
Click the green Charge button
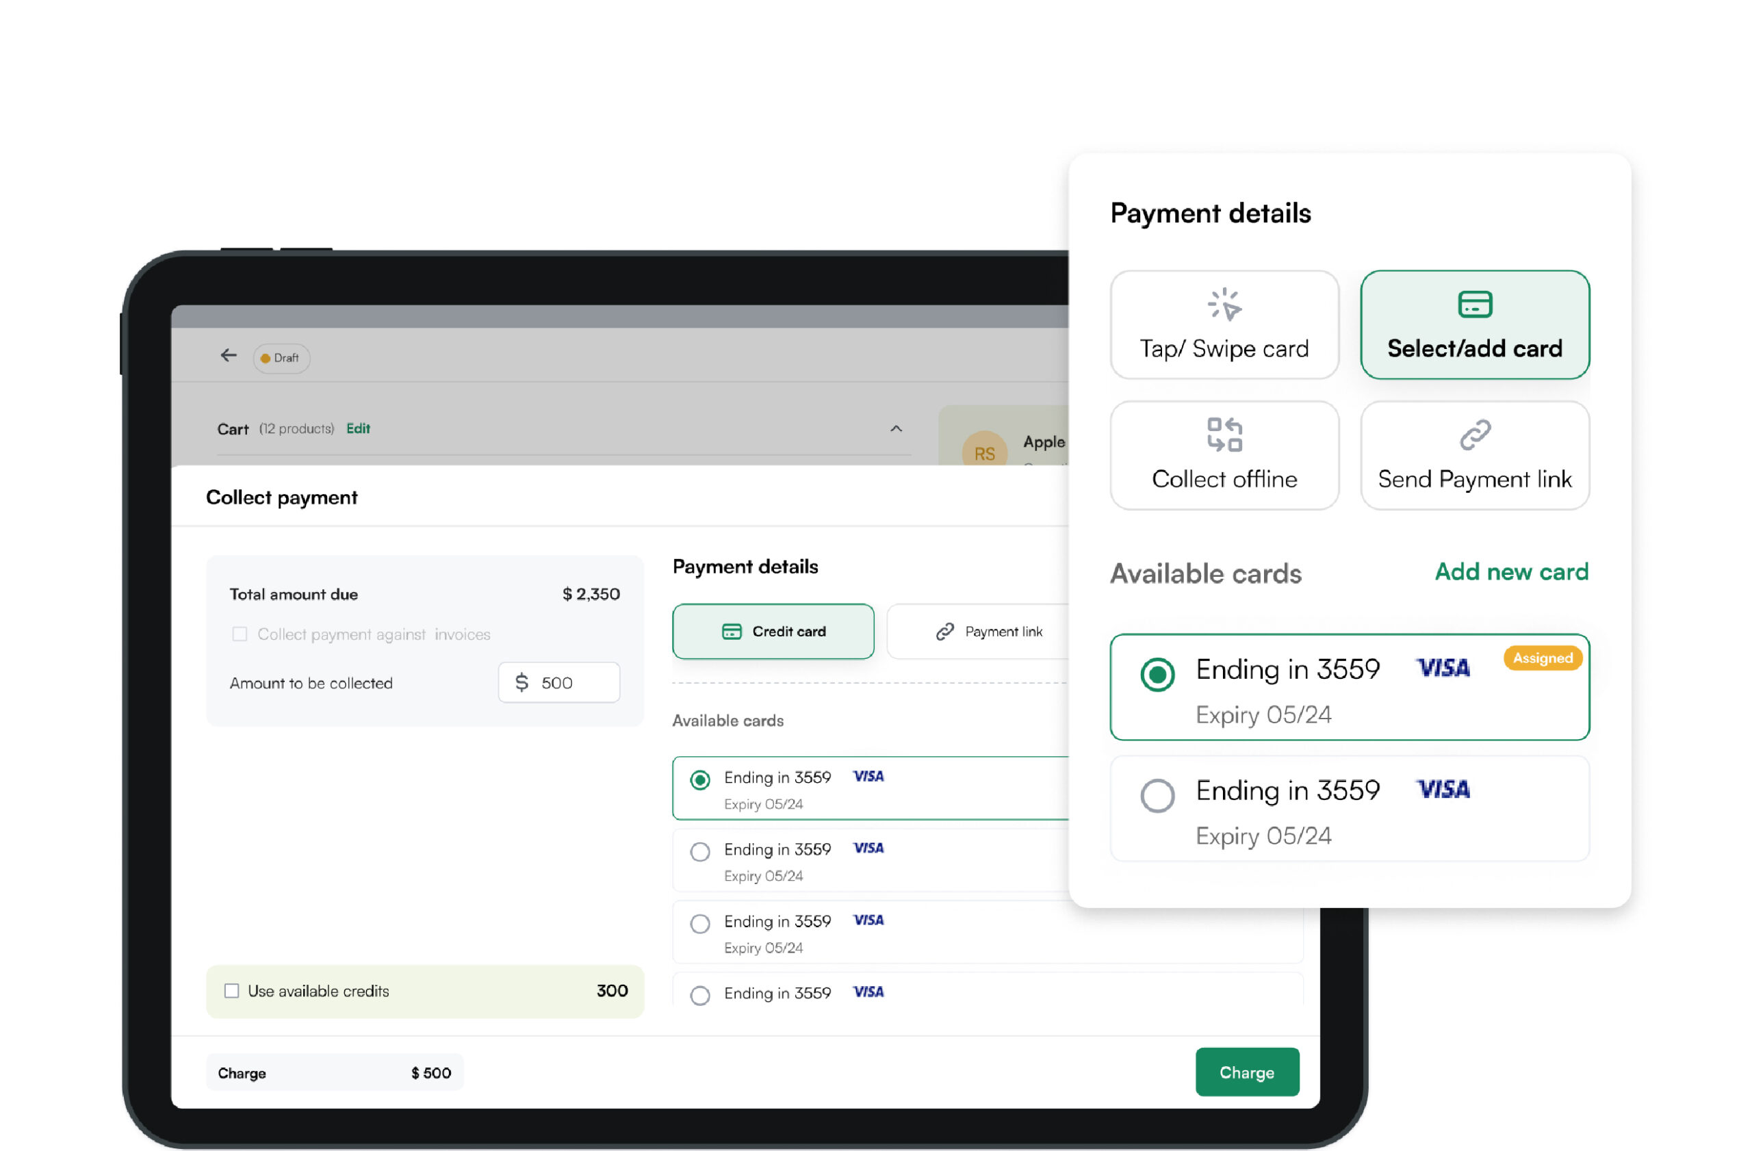tap(1246, 1072)
